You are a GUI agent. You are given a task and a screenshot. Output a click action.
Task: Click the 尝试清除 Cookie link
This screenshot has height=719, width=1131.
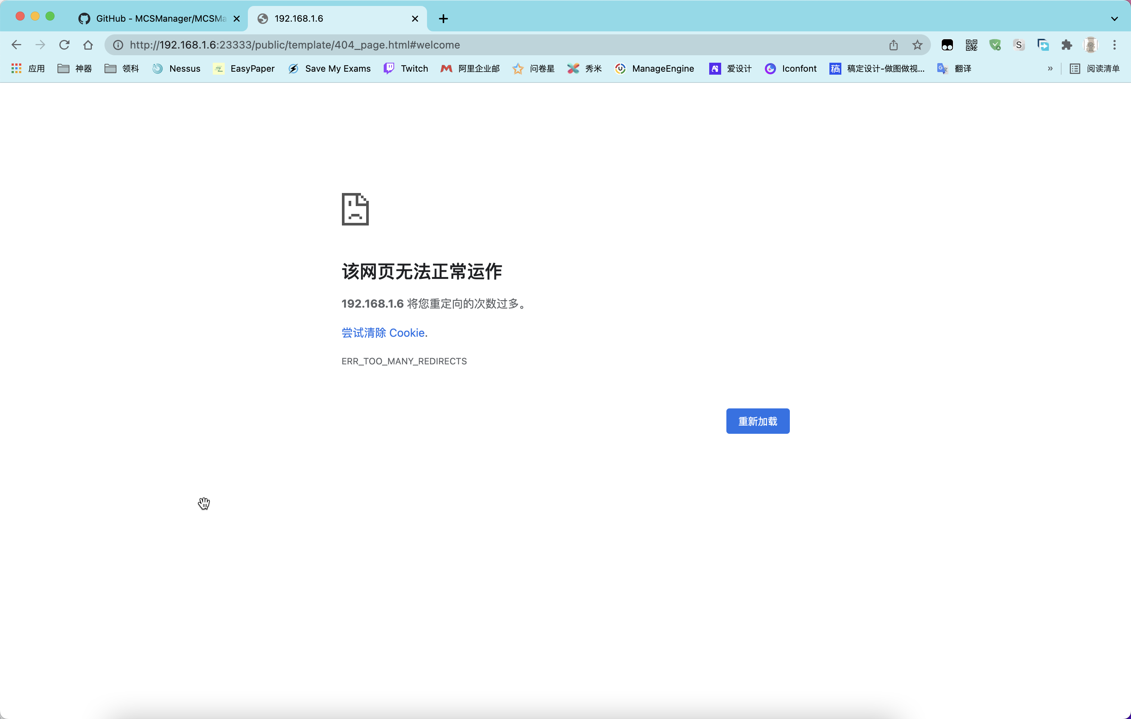(384, 333)
